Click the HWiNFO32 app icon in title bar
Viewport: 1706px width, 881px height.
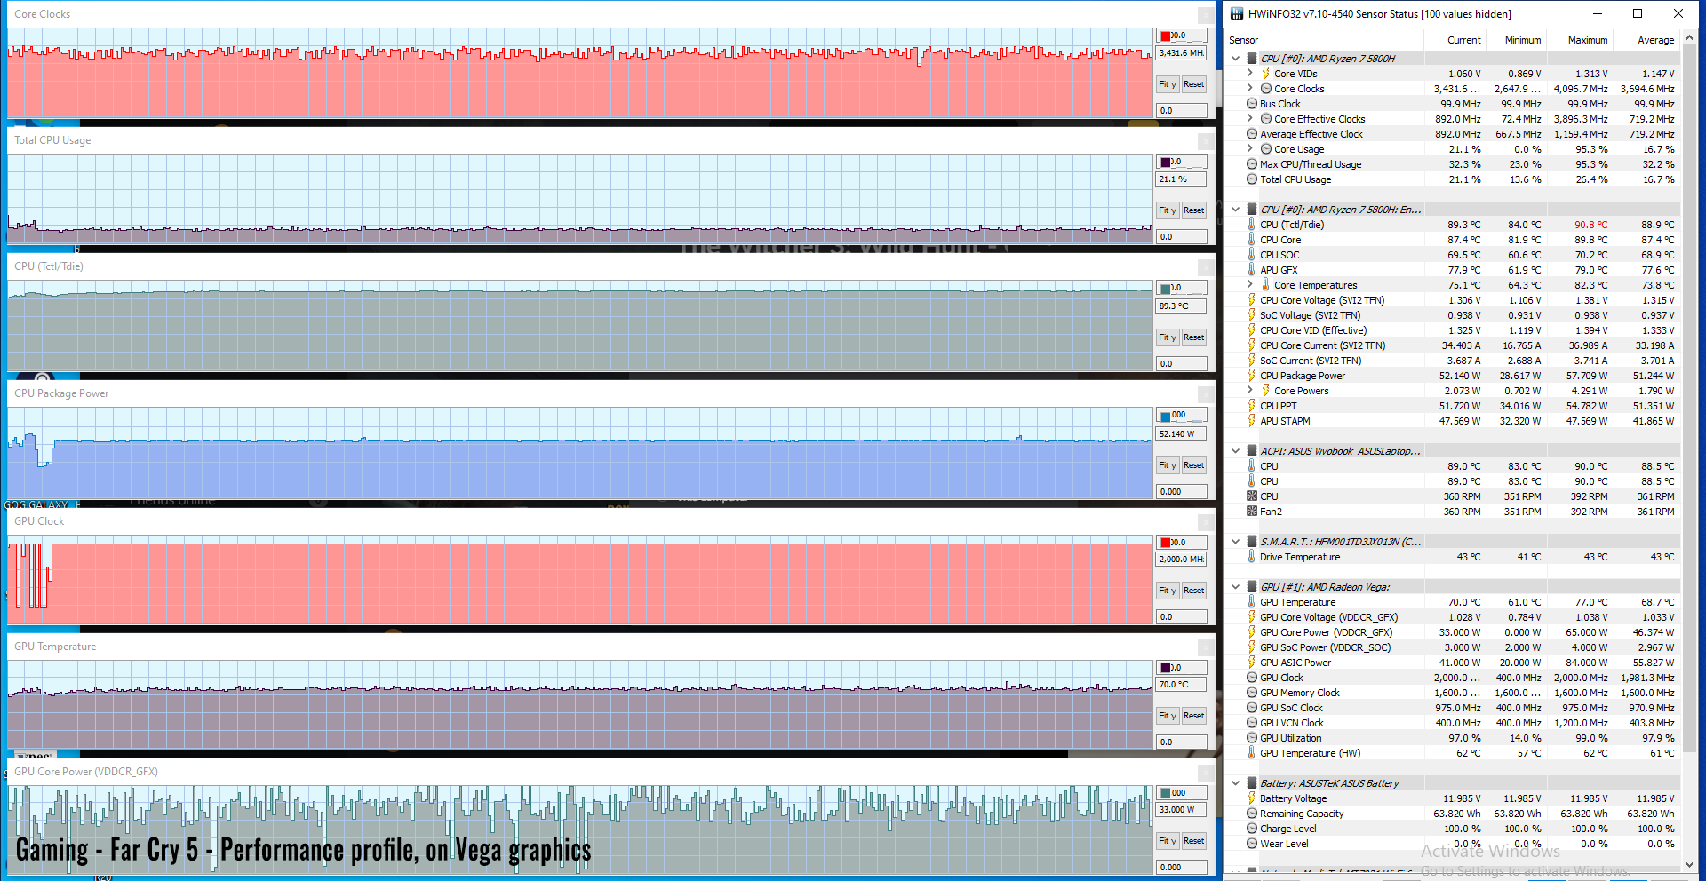coord(1237,13)
